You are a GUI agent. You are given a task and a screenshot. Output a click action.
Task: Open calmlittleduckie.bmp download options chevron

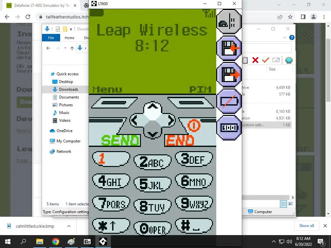pyautogui.click(x=69, y=226)
